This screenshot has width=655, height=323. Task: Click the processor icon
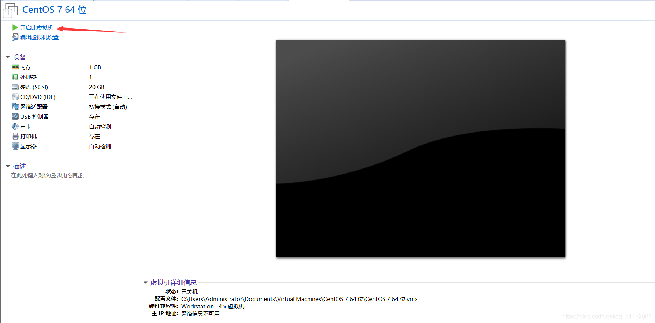coord(15,77)
